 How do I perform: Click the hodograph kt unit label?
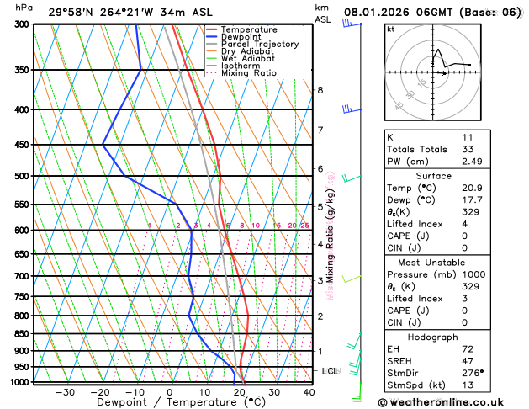click(391, 29)
